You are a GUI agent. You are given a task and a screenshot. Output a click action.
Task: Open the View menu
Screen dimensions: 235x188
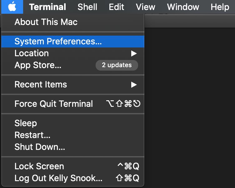pyautogui.click(x=146, y=7)
